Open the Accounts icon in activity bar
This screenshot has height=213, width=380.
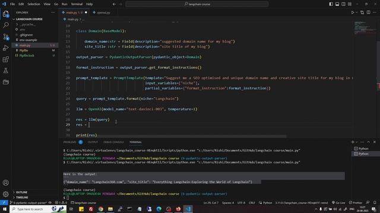(6, 183)
